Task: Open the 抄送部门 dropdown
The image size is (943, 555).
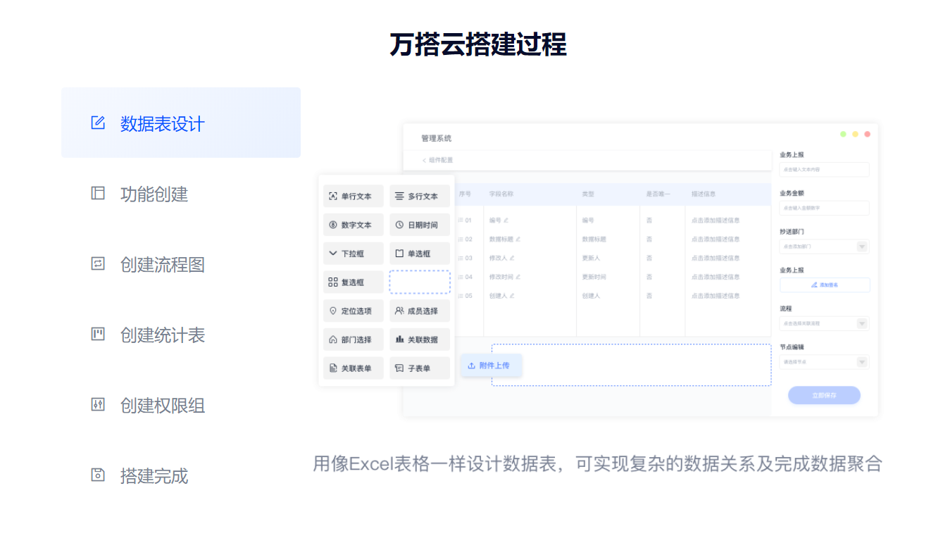Action: [824, 247]
